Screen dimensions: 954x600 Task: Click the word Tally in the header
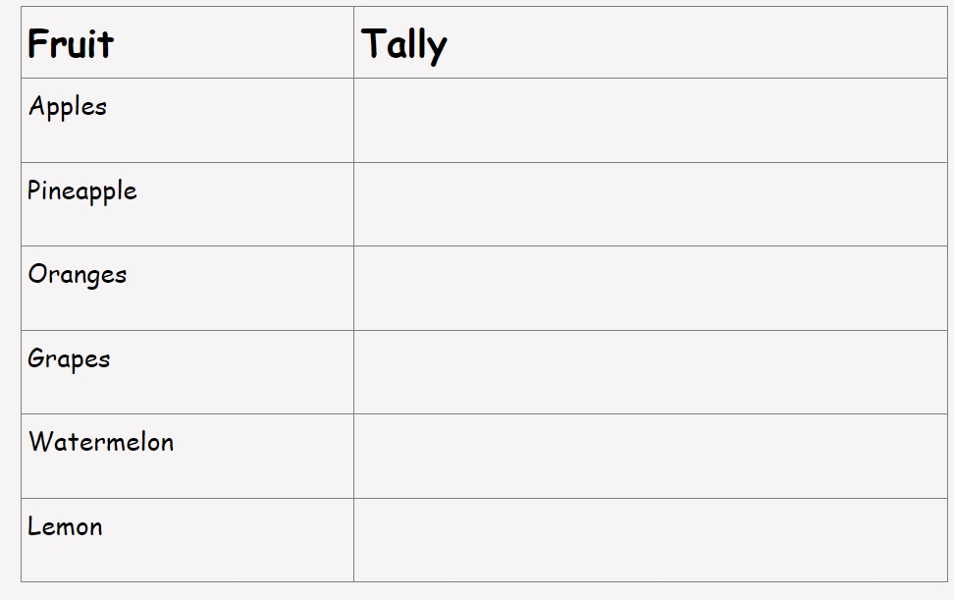coord(404,45)
